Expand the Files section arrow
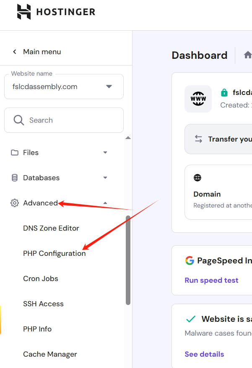252x368 pixels. pos(105,152)
